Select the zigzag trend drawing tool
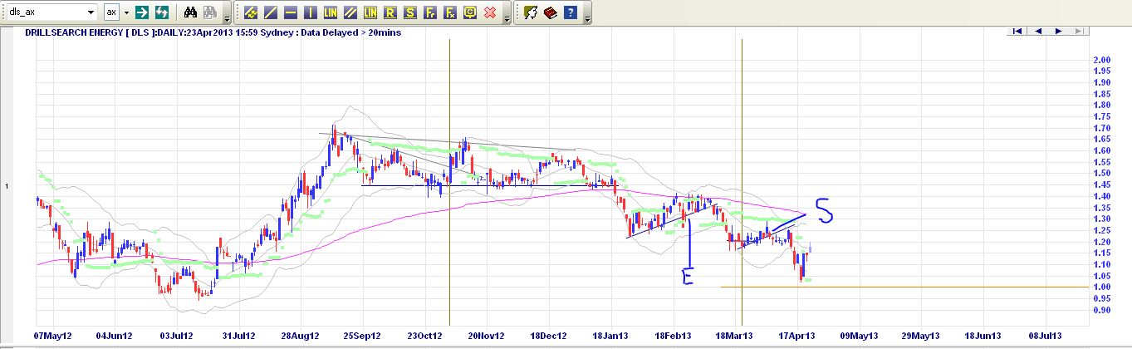This screenshot has width=1132, height=349. click(251, 12)
